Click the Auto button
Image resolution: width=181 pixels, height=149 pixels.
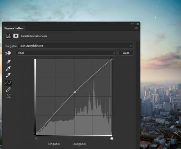click(x=126, y=53)
